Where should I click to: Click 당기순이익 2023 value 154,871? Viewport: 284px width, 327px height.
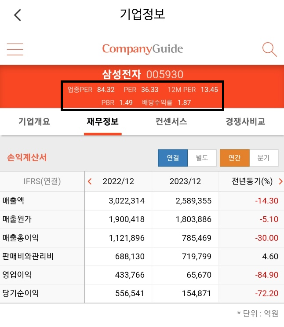point(197,294)
